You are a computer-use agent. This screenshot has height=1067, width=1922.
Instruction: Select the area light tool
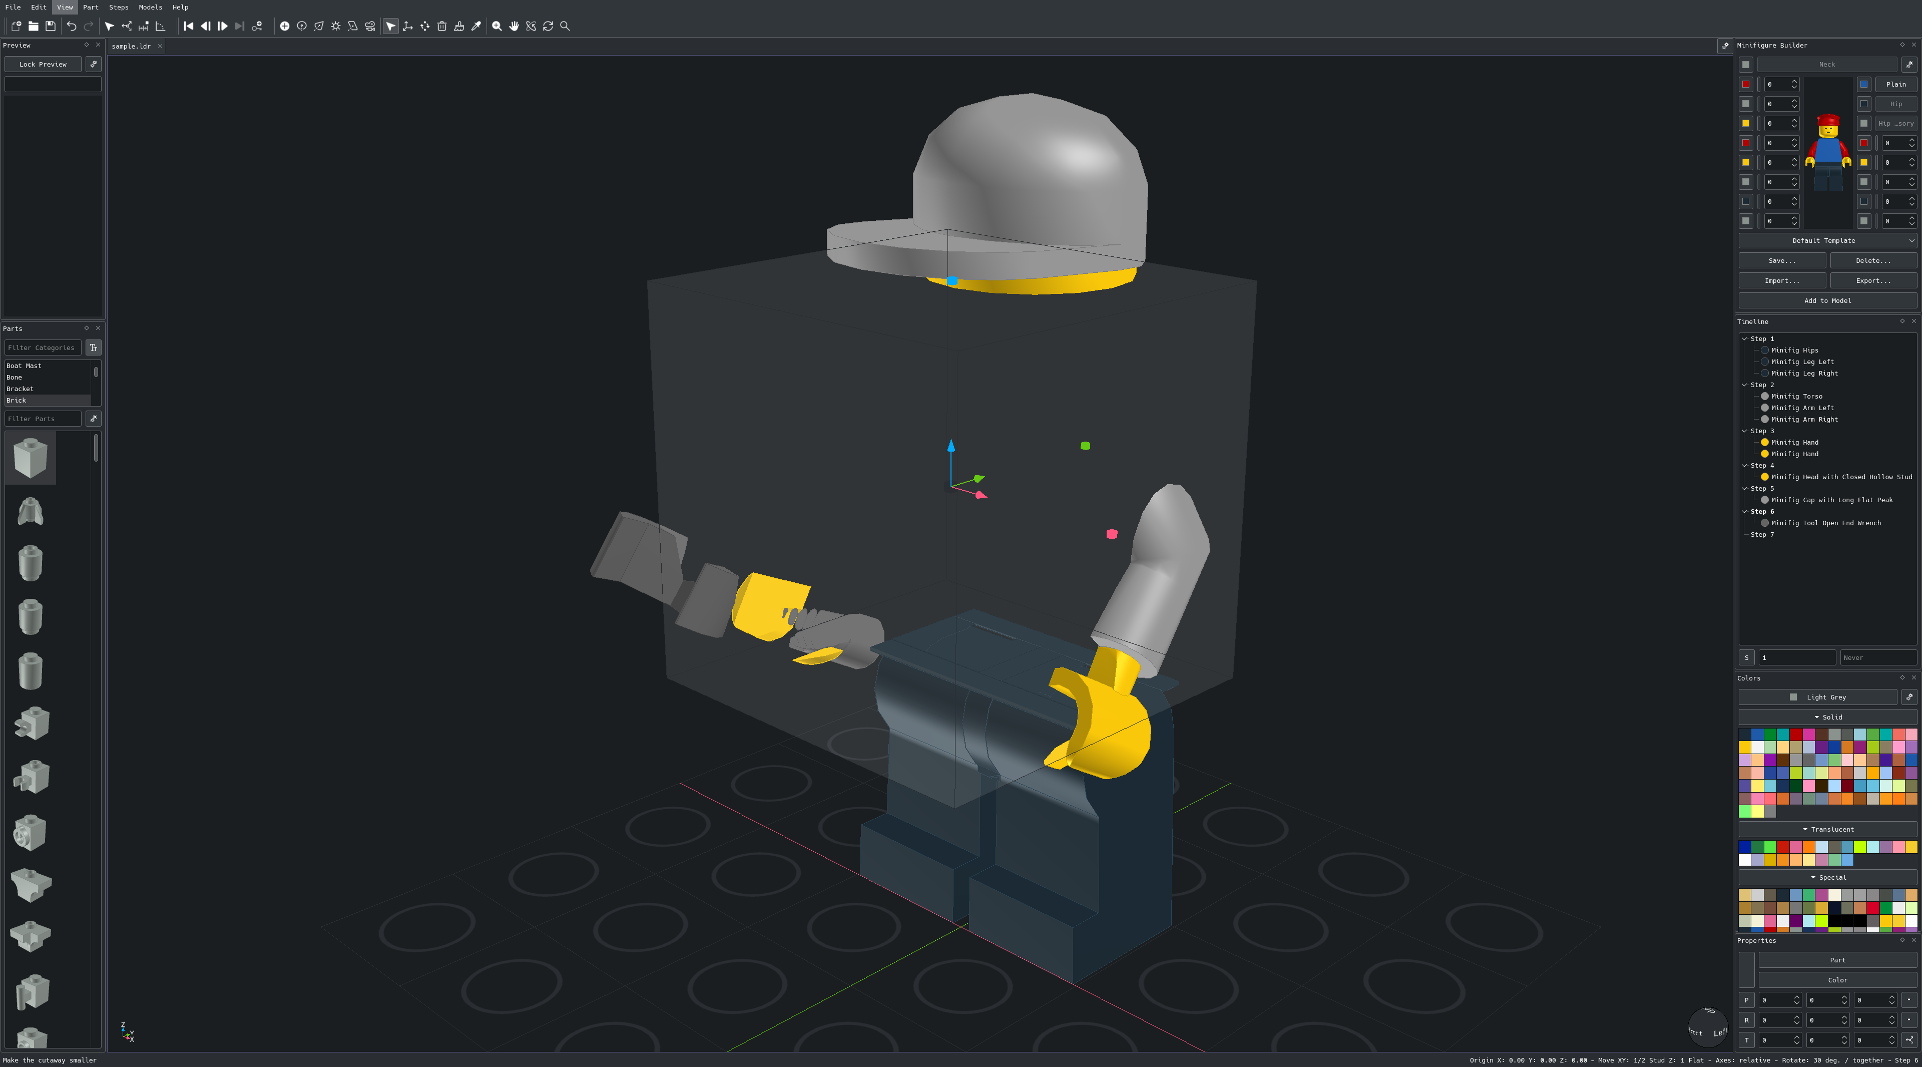(353, 26)
